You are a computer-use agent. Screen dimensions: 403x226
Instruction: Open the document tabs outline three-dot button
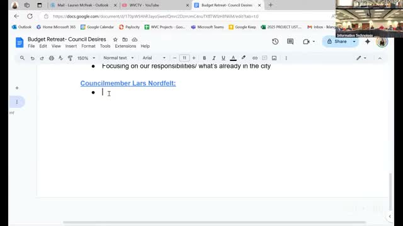(x=17, y=102)
